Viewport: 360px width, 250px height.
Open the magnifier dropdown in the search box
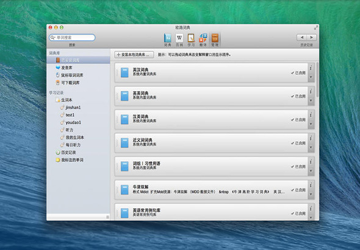(x=52, y=37)
